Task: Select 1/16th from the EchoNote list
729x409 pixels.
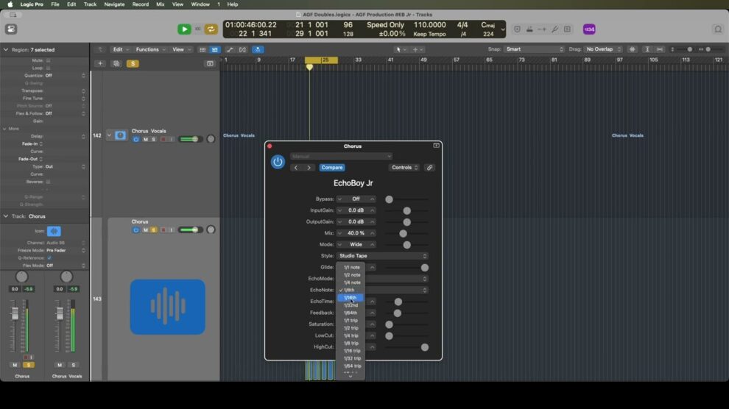Action: tap(351, 298)
